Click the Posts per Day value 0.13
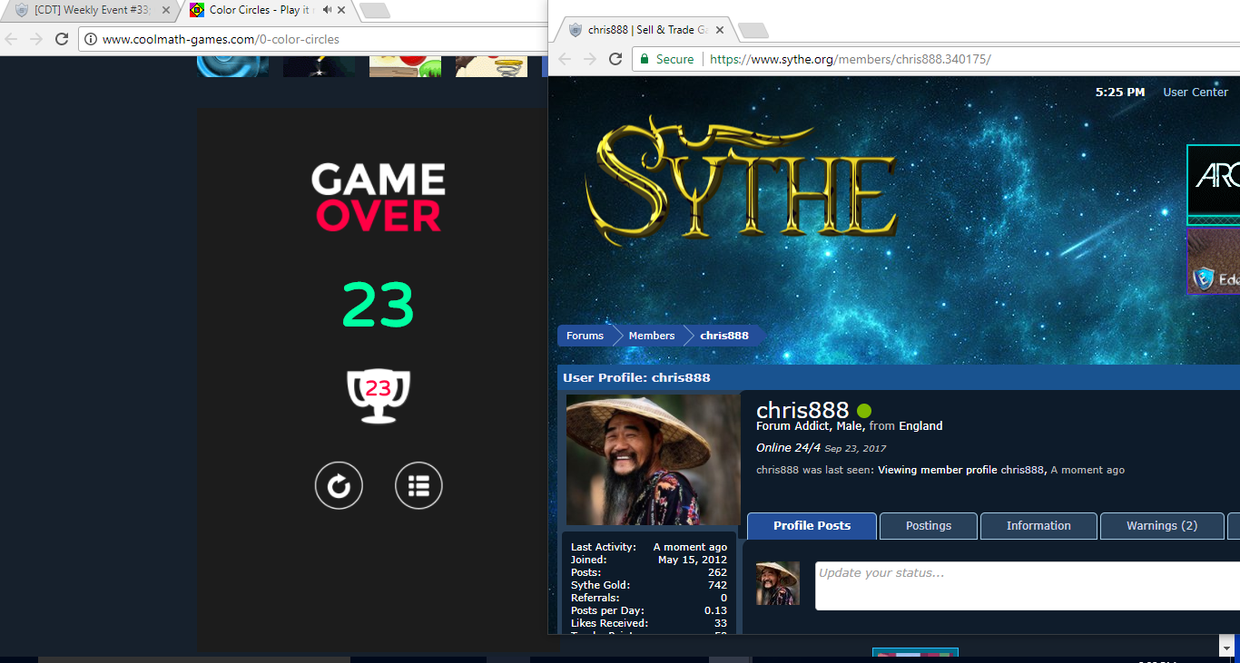Image resolution: width=1240 pixels, height=663 pixels. tap(715, 611)
